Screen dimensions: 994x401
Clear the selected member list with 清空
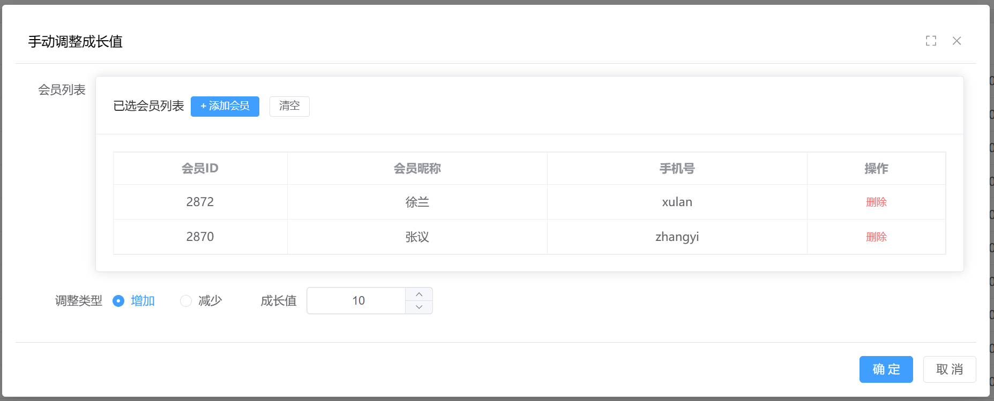[x=289, y=106]
